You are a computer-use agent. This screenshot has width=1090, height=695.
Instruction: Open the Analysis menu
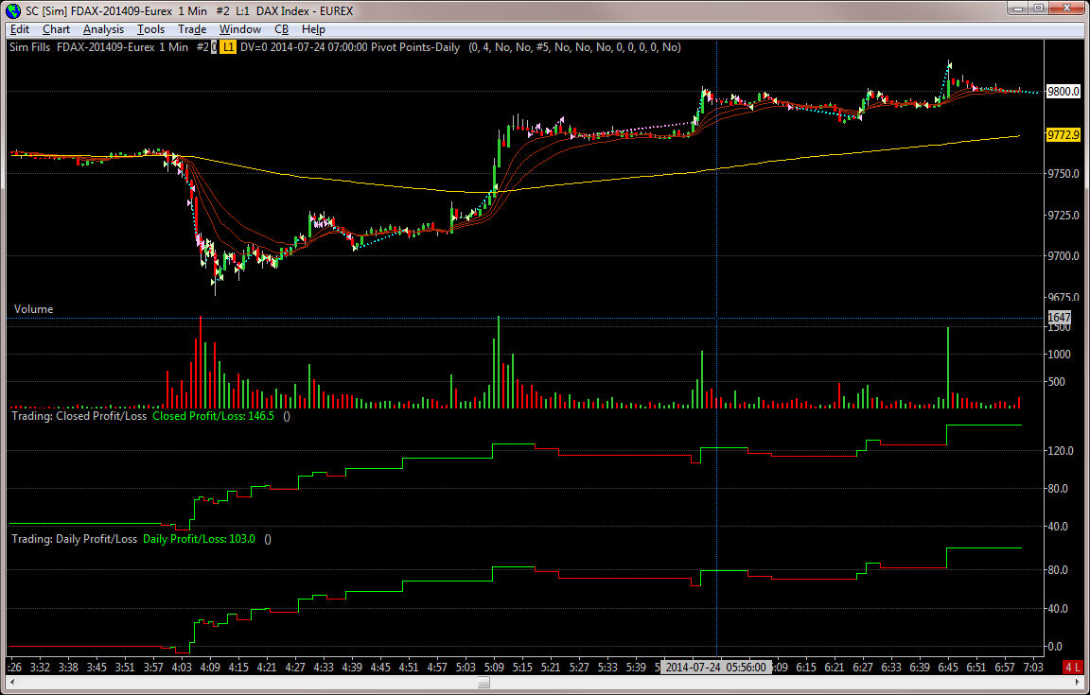[x=103, y=29]
